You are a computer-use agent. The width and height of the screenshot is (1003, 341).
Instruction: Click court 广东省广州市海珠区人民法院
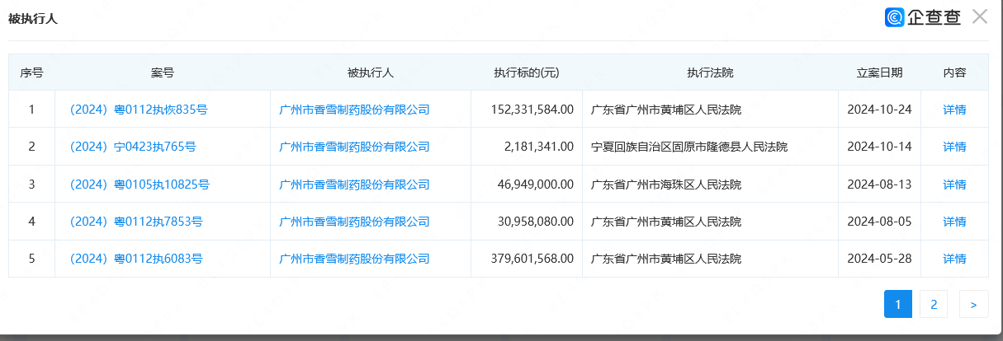[666, 185]
